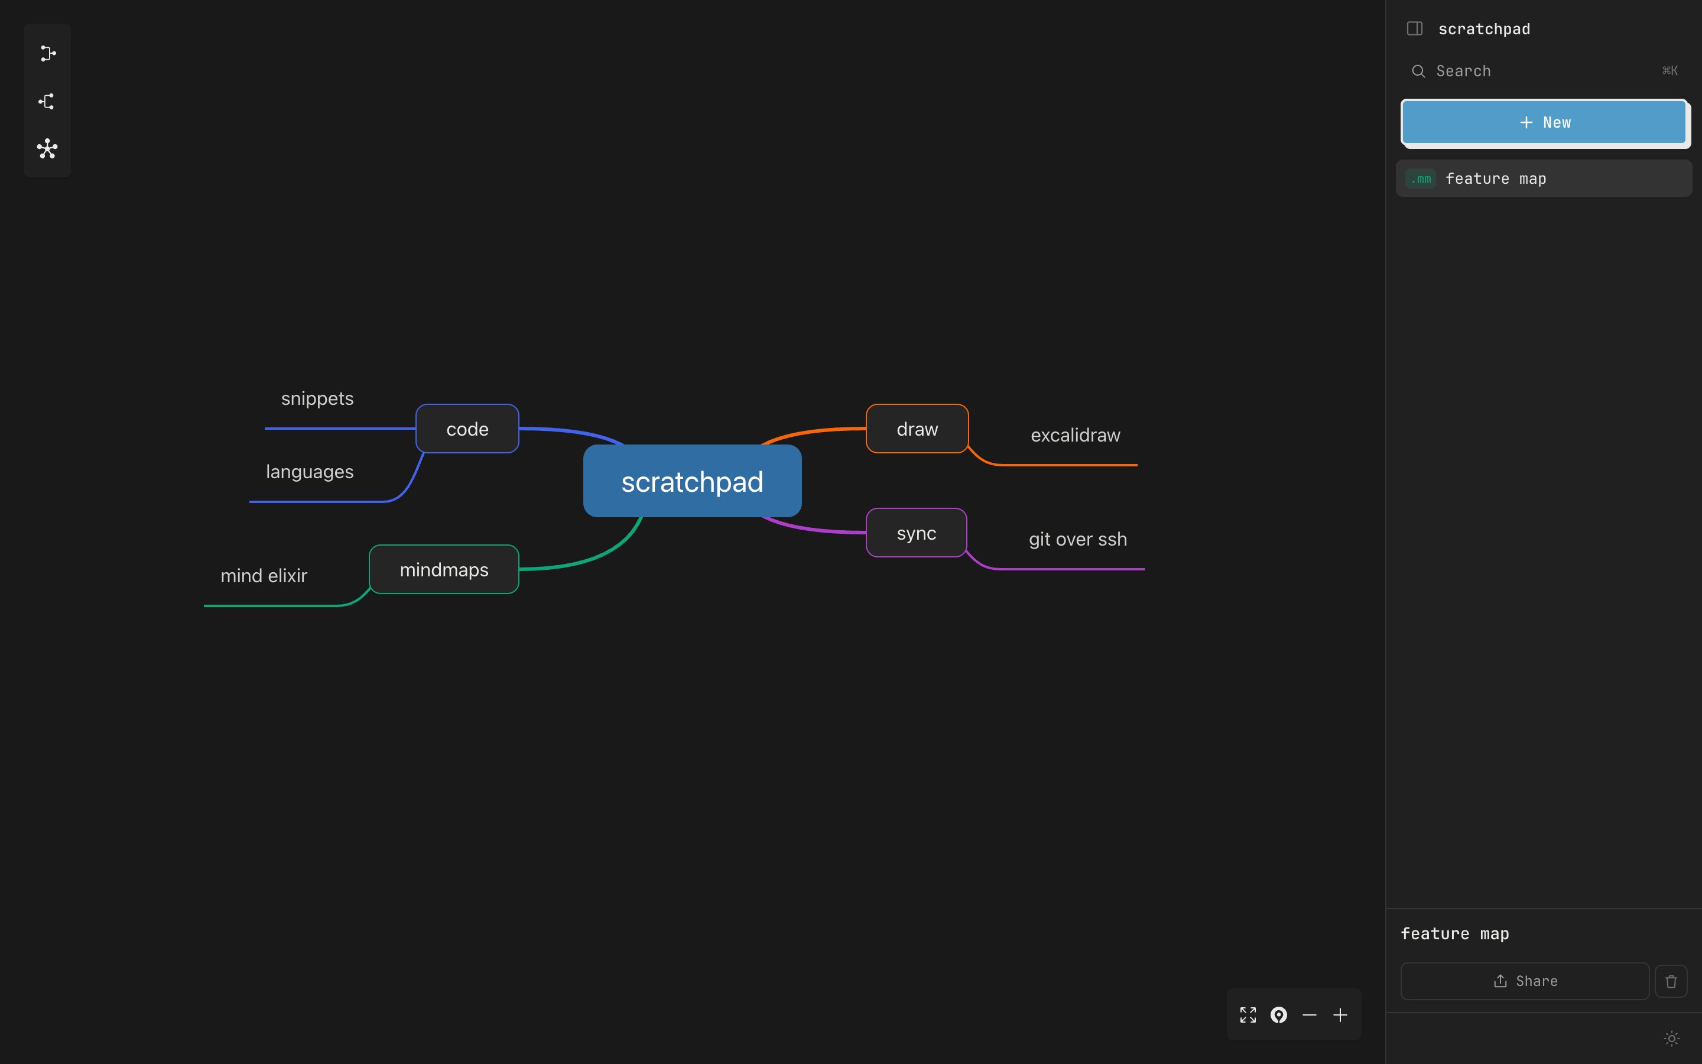Click the excalidraw leaf node
The width and height of the screenshot is (1702, 1064).
tap(1076, 436)
